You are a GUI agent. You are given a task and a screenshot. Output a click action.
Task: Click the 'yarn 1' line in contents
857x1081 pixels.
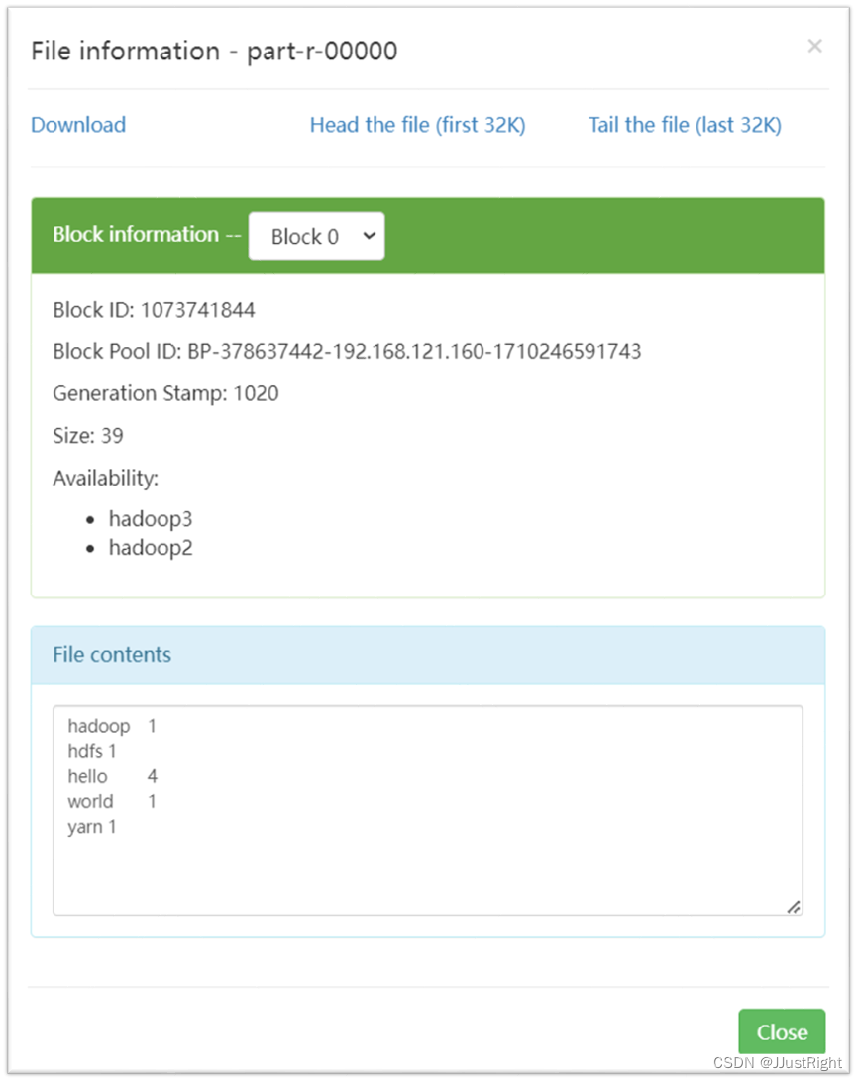pyautogui.click(x=92, y=826)
